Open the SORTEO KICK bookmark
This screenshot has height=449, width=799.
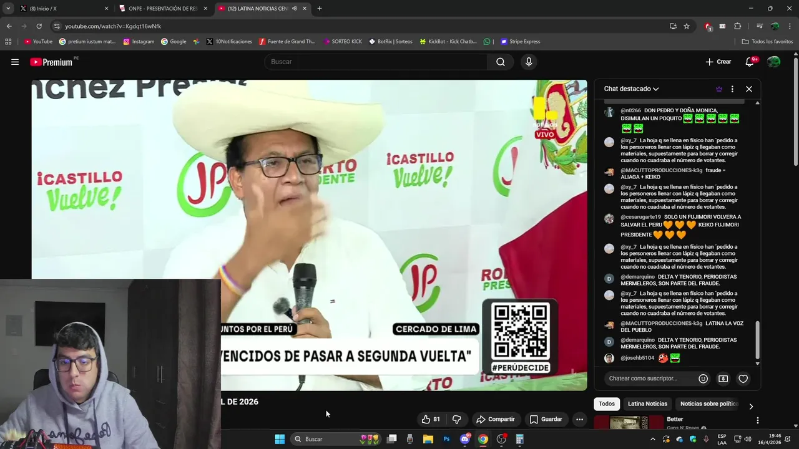pyautogui.click(x=343, y=42)
